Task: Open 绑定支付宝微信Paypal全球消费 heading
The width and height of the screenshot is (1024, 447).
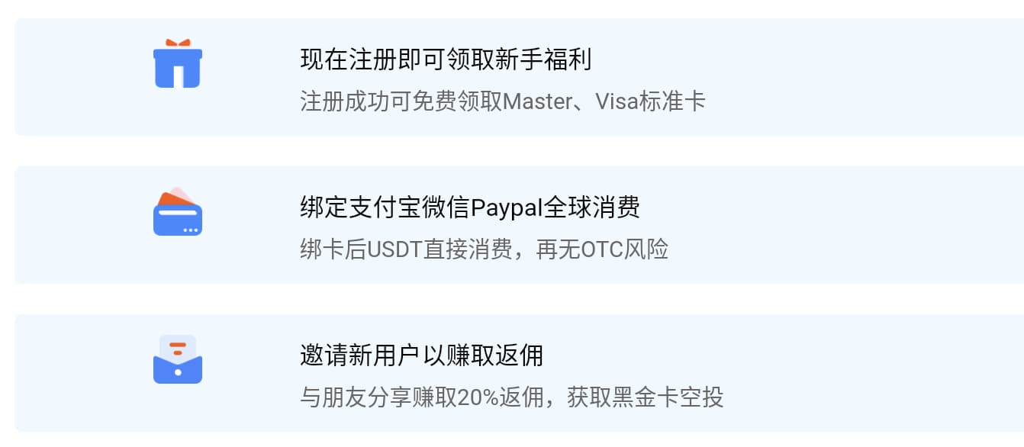Action: 470,207
